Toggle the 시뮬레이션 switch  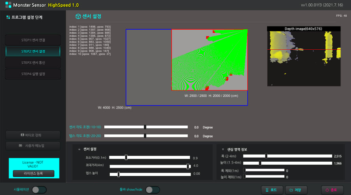[x=39, y=190]
